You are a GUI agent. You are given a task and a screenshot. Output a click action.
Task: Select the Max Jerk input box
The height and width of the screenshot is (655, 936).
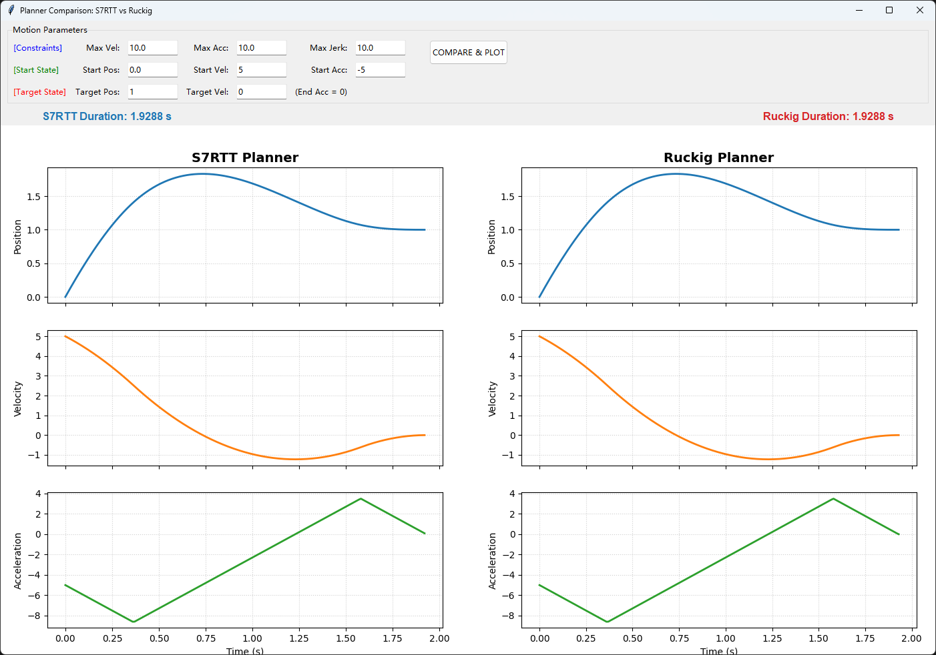380,48
